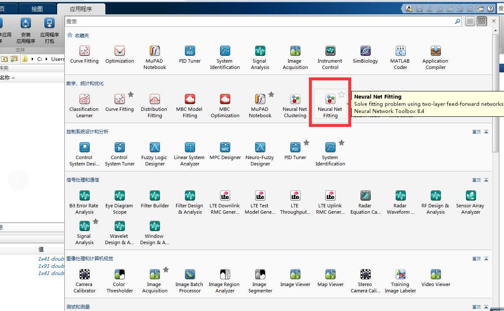Launch Video Viewer app
This screenshot has width=504, height=311.
click(x=435, y=278)
